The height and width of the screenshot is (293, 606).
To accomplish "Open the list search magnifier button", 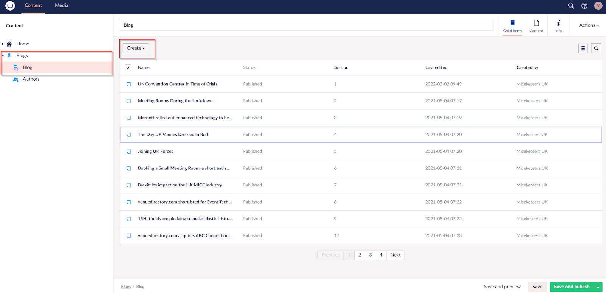I will [x=596, y=49].
